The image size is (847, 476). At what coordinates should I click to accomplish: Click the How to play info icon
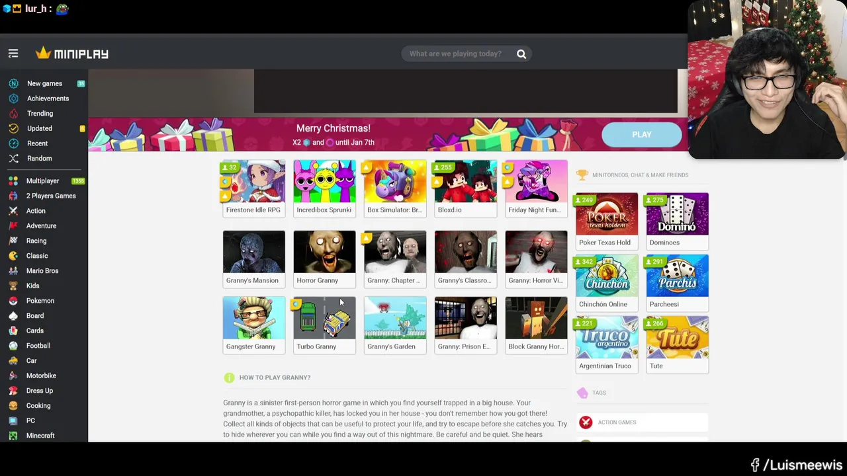pyautogui.click(x=229, y=377)
